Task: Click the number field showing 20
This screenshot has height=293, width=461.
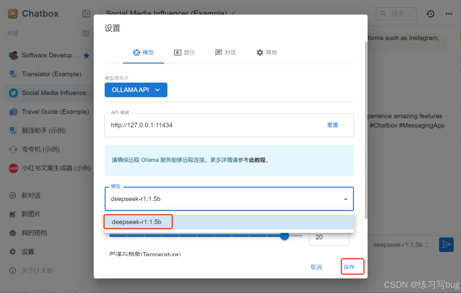Action: click(x=329, y=237)
